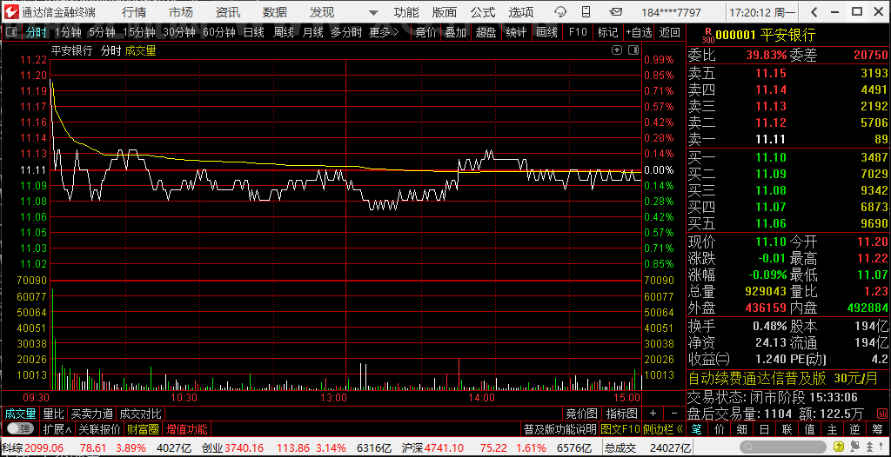Click the 统计 statistics button
The image size is (891, 457).
click(516, 32)
